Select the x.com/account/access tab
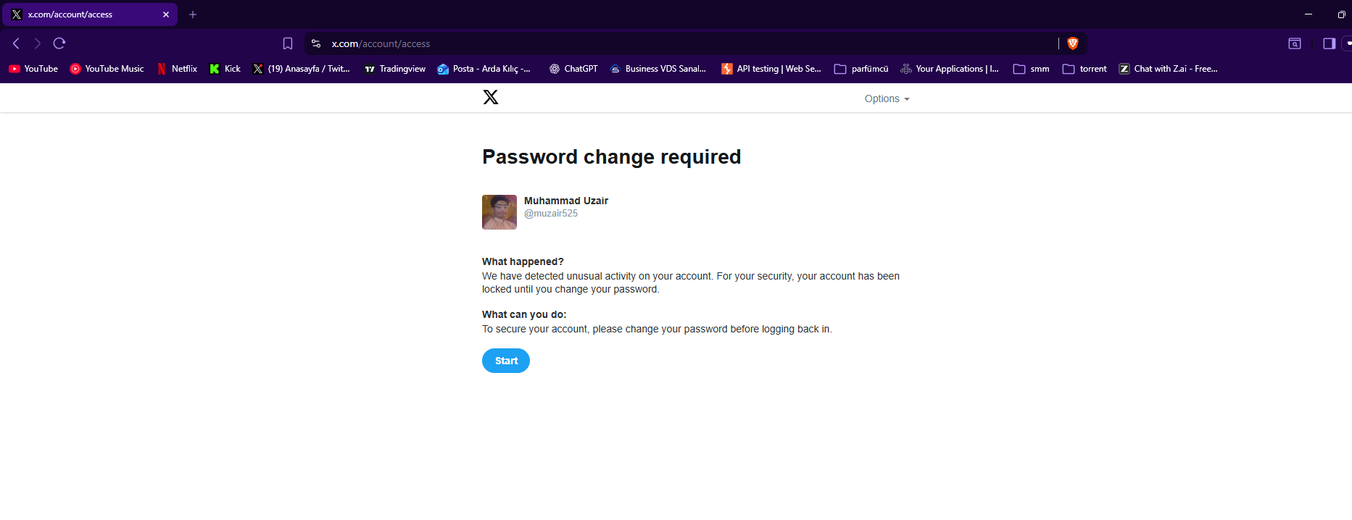Viewport: 1352px width, 520px height. [90, 14]
